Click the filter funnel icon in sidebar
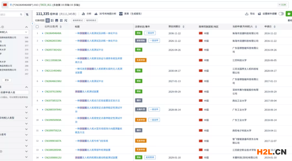The image size is (292, 161). 27,15
